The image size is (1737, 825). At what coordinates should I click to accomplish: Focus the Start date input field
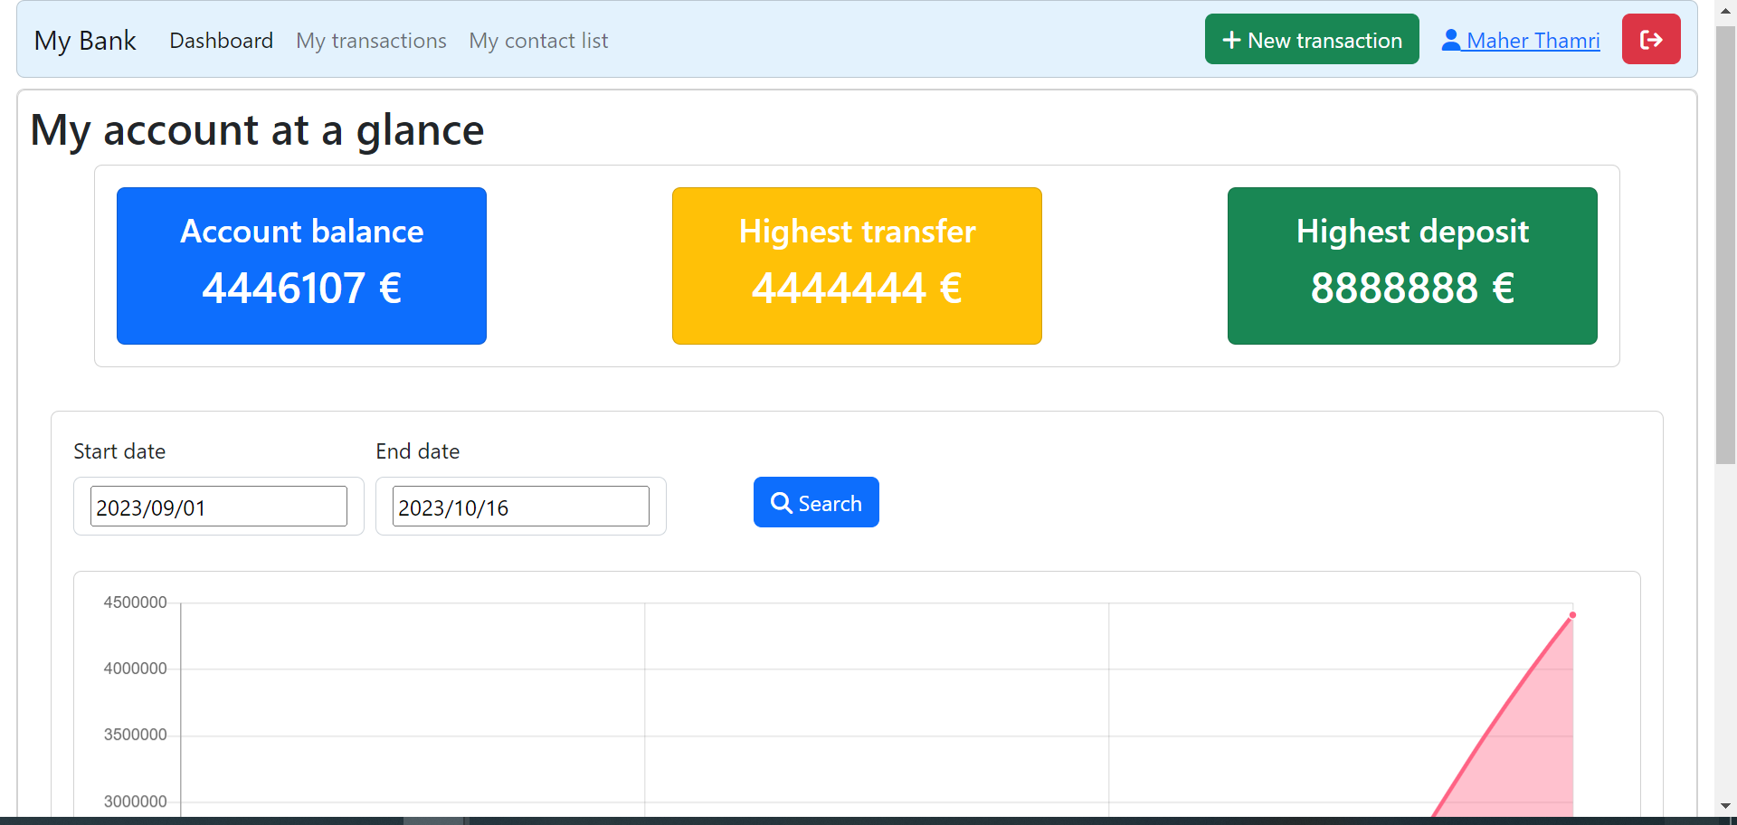[x=219, y=507]
